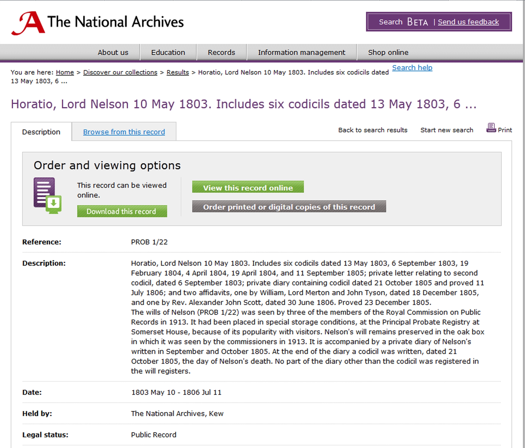Click Download this record button
Viewport: 525px width, 448px height.
[x=122, y=211]
